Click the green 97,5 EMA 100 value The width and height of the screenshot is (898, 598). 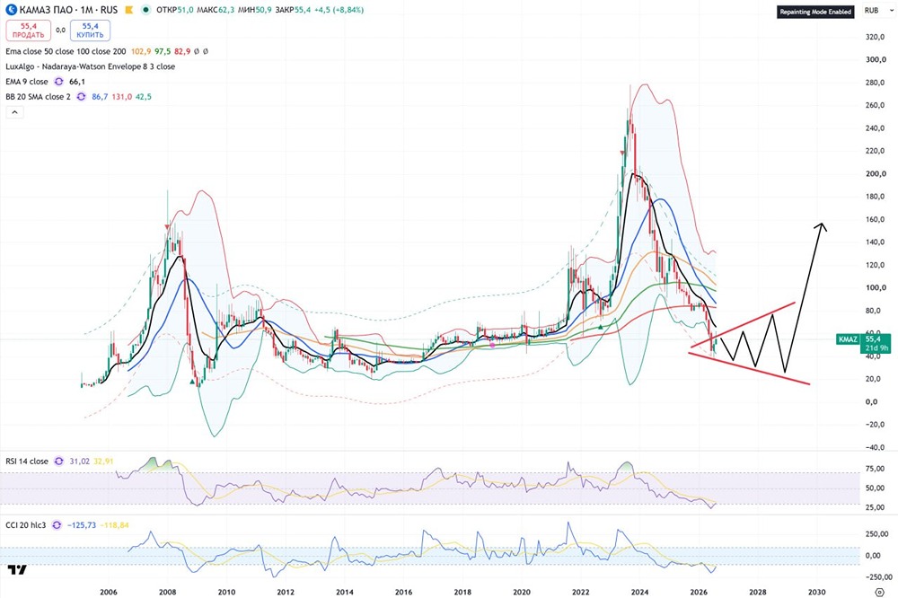163,51
